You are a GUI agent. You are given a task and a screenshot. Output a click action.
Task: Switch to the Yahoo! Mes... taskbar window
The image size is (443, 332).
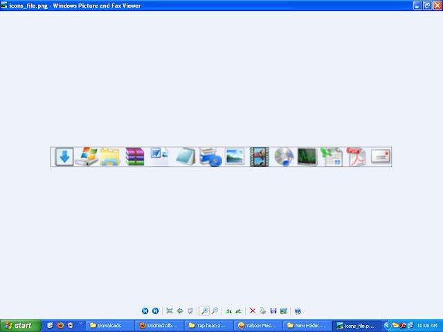[258, 326]
